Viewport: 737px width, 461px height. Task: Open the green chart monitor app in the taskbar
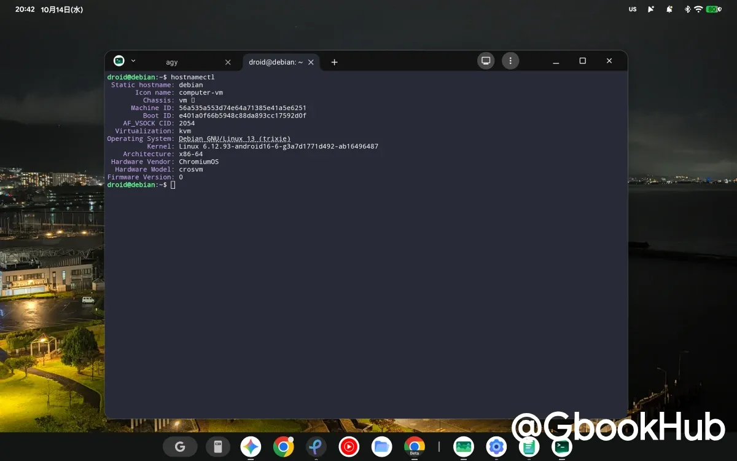(x=464, y=447)
